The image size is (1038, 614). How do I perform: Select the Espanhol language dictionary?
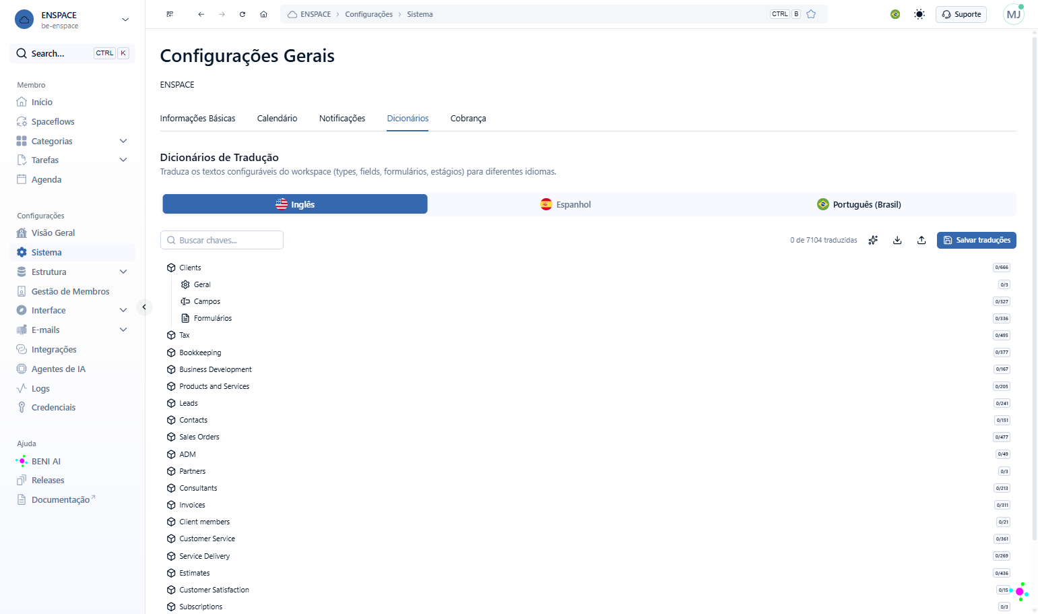click(x=566, y=204)
